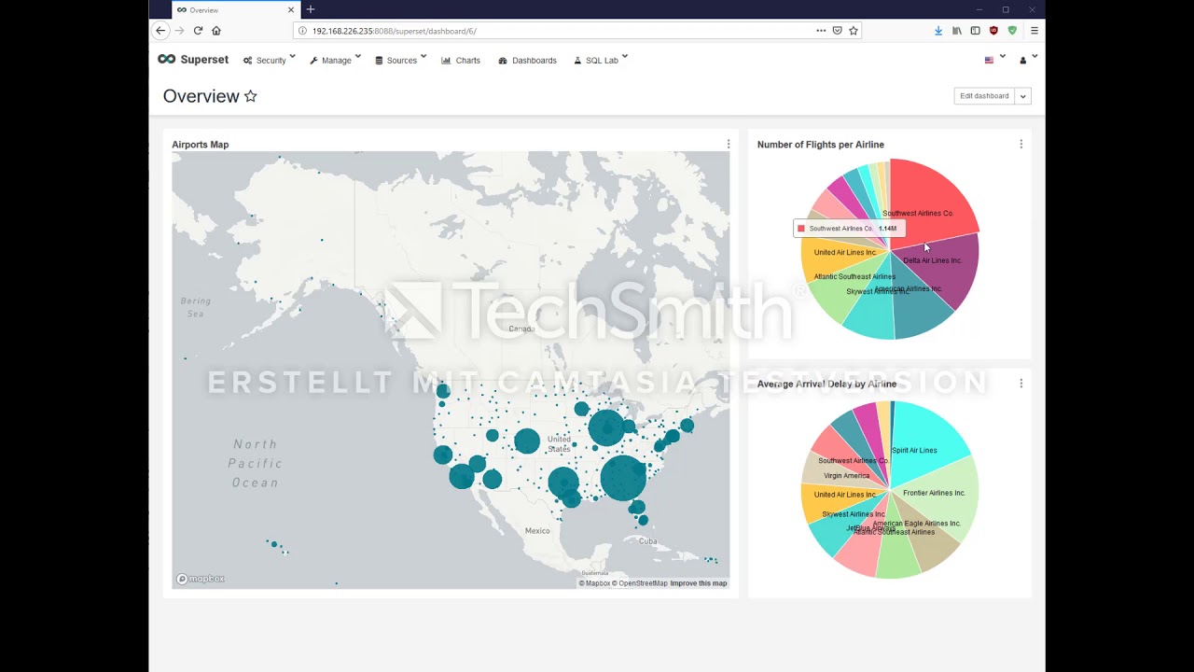Image resolution: width=1194 pixels, height=672 pixels.
Task: Open a new browser tab
Action: coord(311,9)
